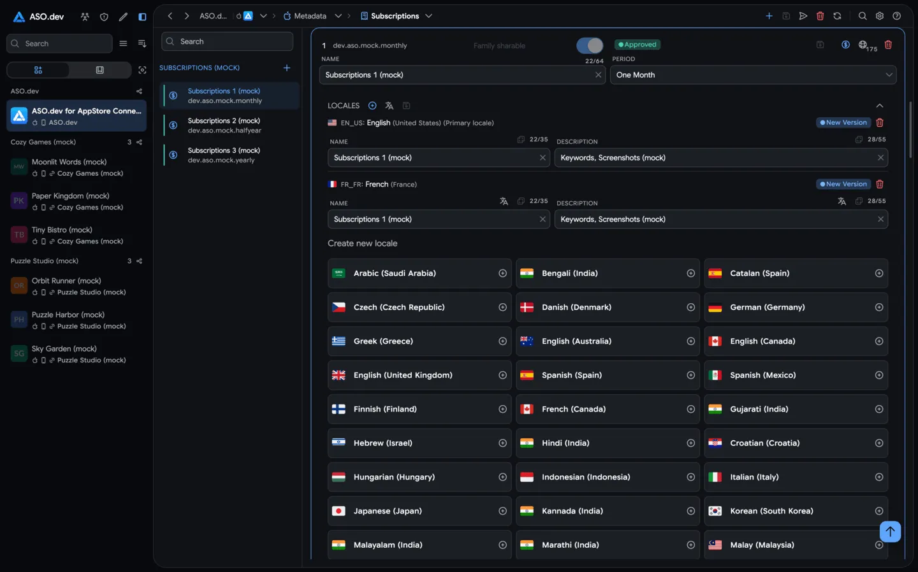Add new subscription with plus icon
918x572 pixels.
[x=287, y=68]
